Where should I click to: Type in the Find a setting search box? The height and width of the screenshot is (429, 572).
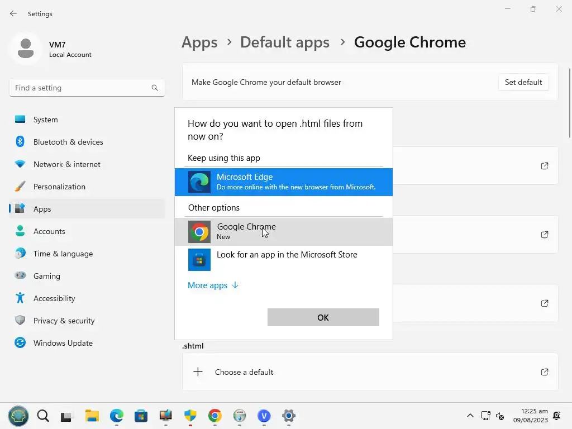(x=81, y=88)
